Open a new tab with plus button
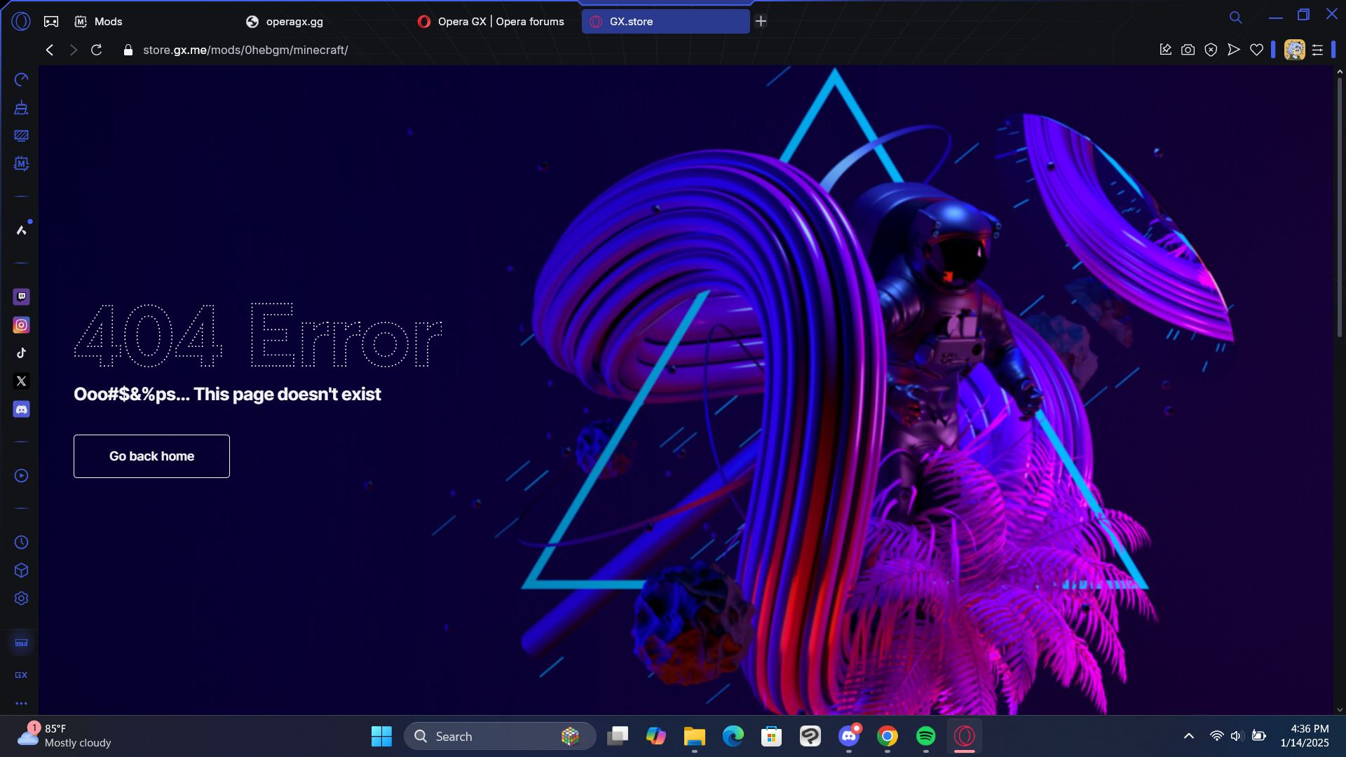1346x757 pixels. (761, 22)
